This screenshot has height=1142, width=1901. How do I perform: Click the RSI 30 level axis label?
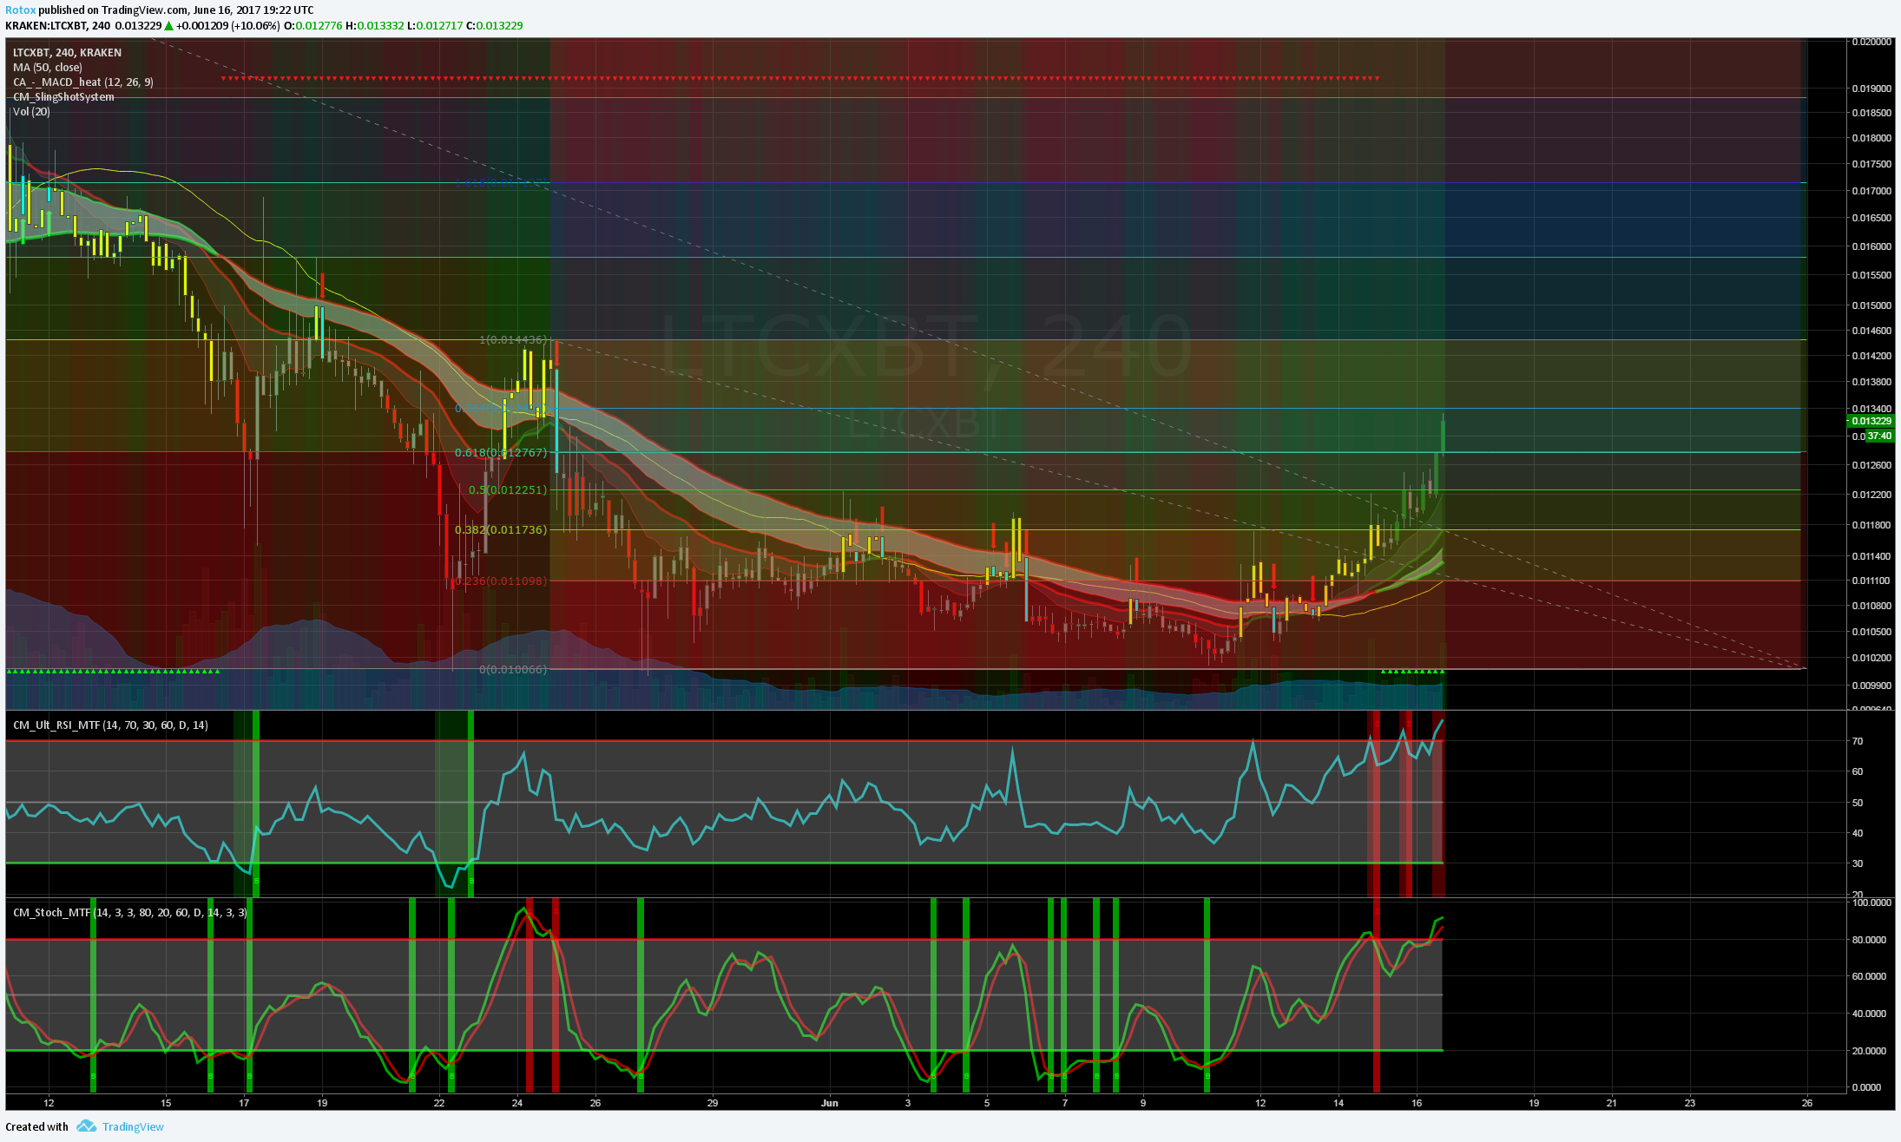tap(1858, 863)
